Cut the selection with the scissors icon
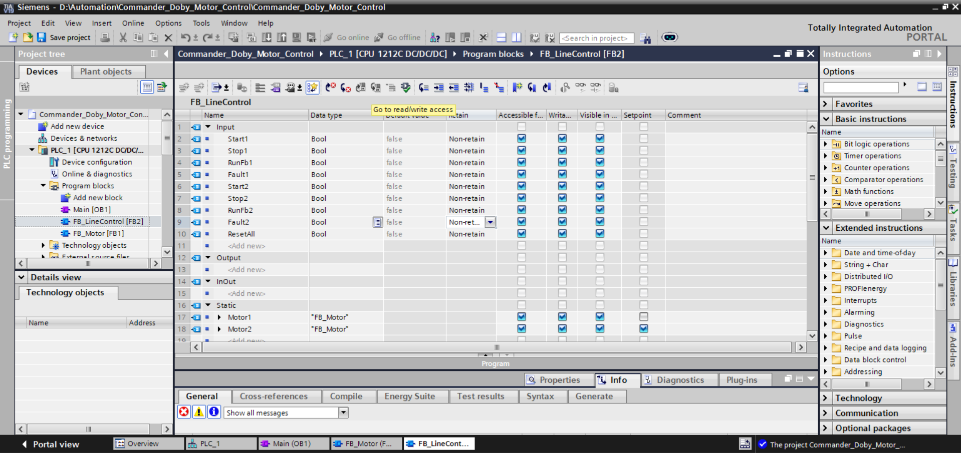 (x=123, y=38)
